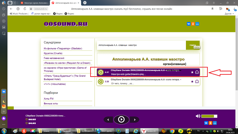The width and height of the screenshot is (238, 134).
Task: Click headphones icon on 3:20 track
Action: tap(197, 82)
